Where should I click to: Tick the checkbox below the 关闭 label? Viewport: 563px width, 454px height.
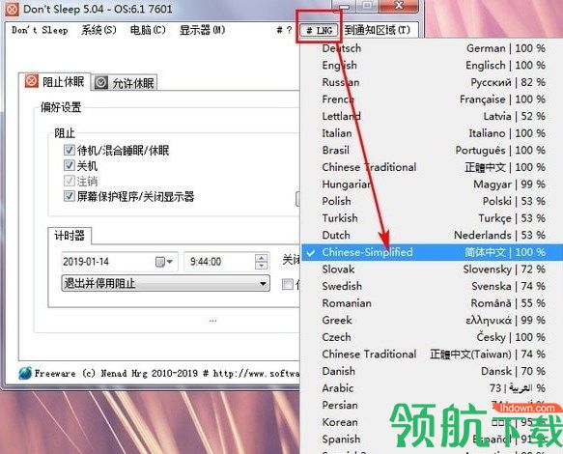[x=287, y=284]
